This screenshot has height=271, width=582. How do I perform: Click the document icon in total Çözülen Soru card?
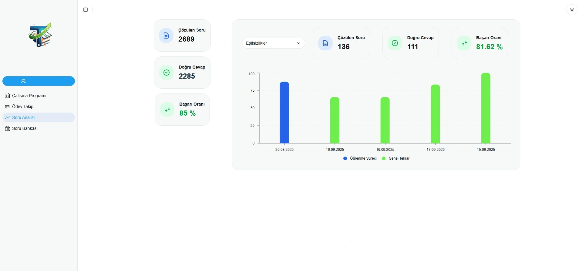tap(166, 36)
